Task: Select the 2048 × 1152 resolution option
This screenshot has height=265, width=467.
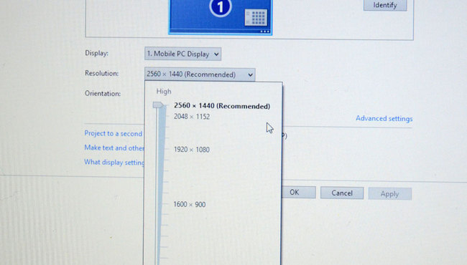Action: [x=192, y=117]
